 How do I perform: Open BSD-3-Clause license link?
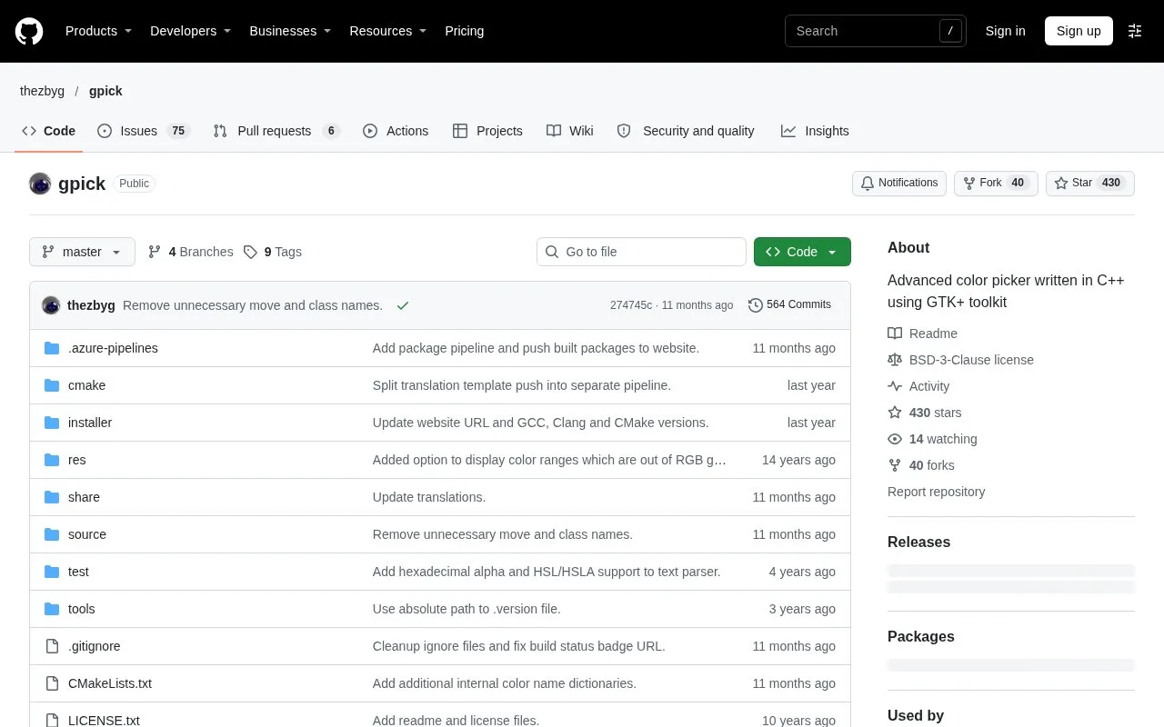coord(960,360)
